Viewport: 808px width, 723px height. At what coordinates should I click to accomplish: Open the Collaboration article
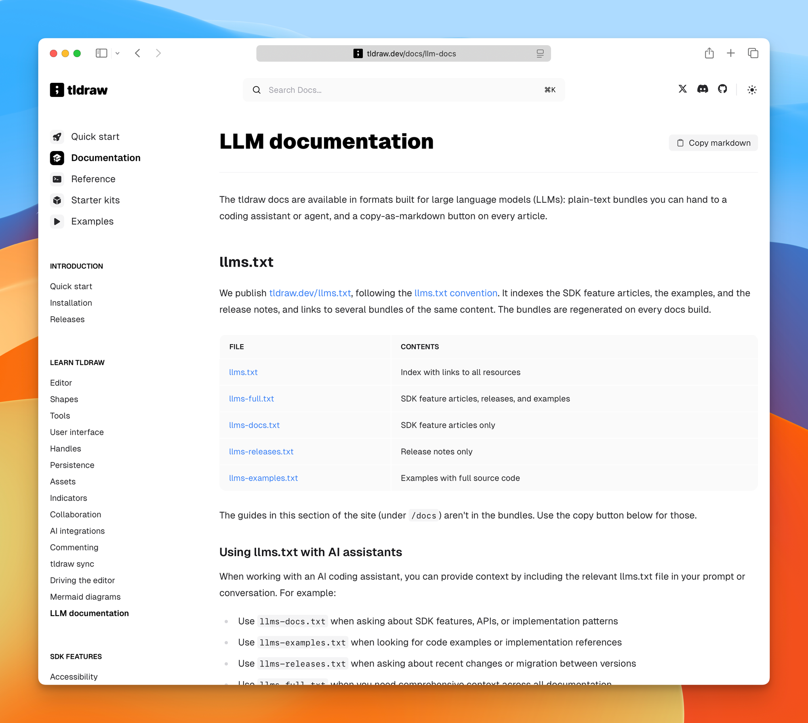[x=76, y=515]
